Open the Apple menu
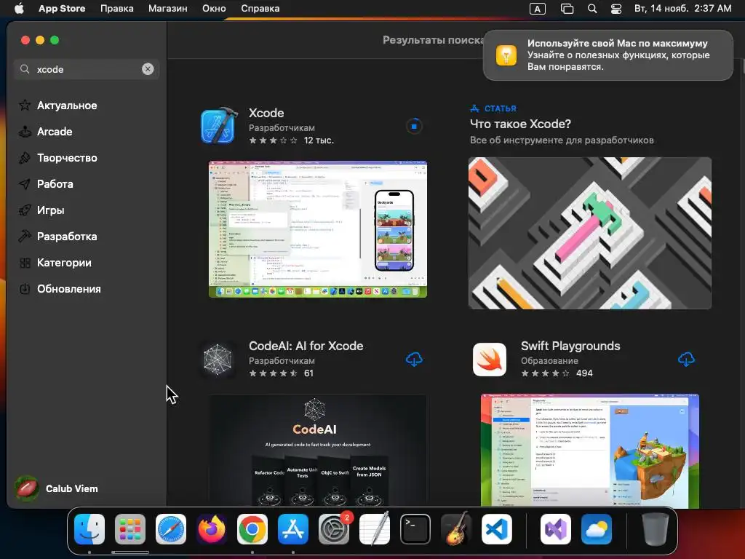Viewport: 745px width, 559px height. click(19, 9)
